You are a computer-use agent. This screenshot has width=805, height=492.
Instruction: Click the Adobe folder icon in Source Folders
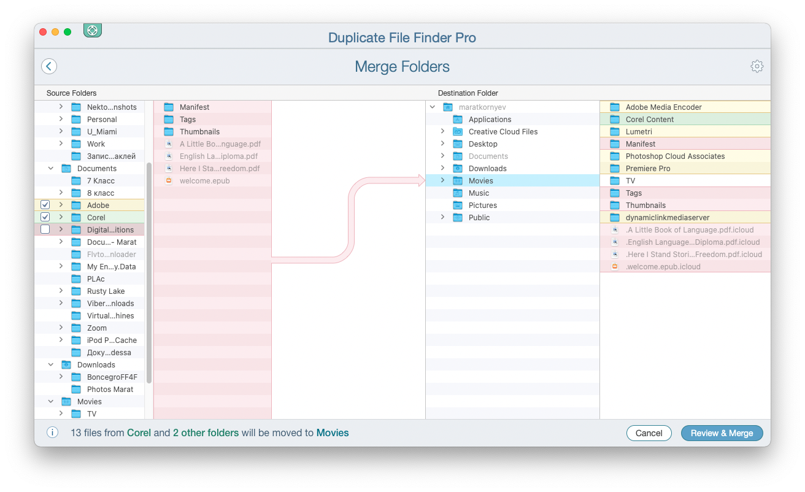(76, 205)
